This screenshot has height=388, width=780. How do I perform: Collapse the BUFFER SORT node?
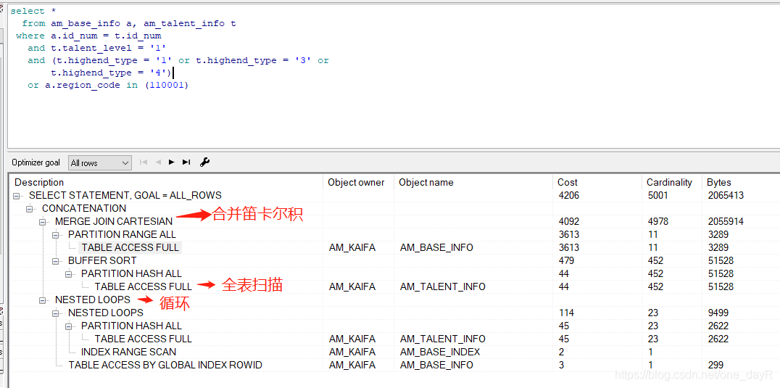[x=57, y=260]
